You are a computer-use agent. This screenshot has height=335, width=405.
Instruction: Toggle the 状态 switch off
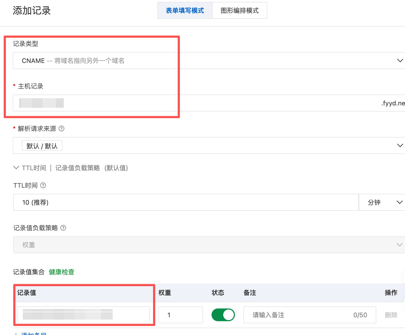coord(223,315)
